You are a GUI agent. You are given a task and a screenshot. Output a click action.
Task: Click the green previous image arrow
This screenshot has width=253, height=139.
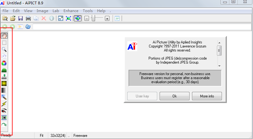pyautogui.click(x=5, y=27)
